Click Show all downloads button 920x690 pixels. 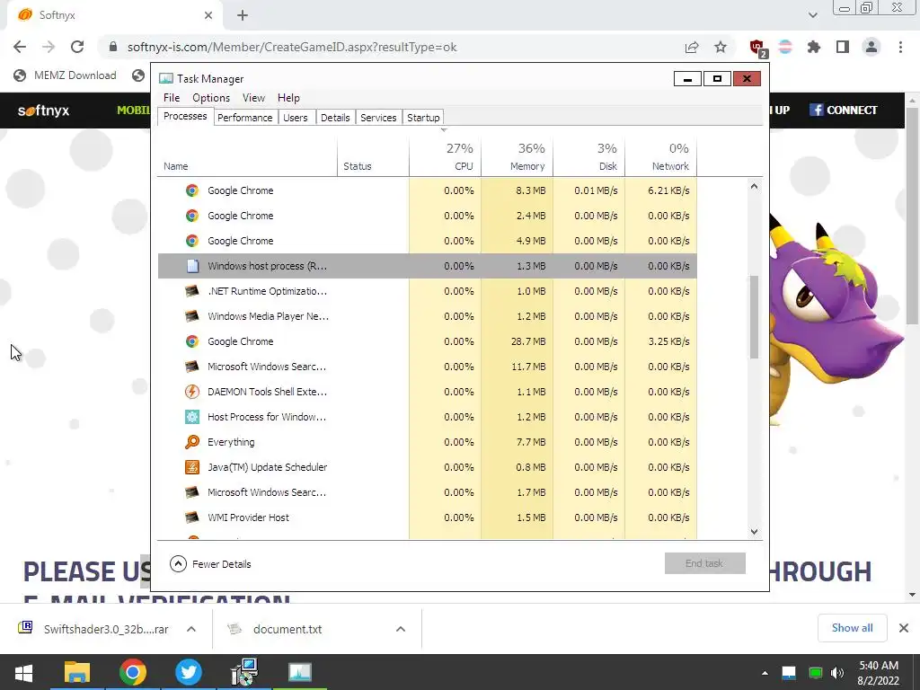tap(852, 628)
